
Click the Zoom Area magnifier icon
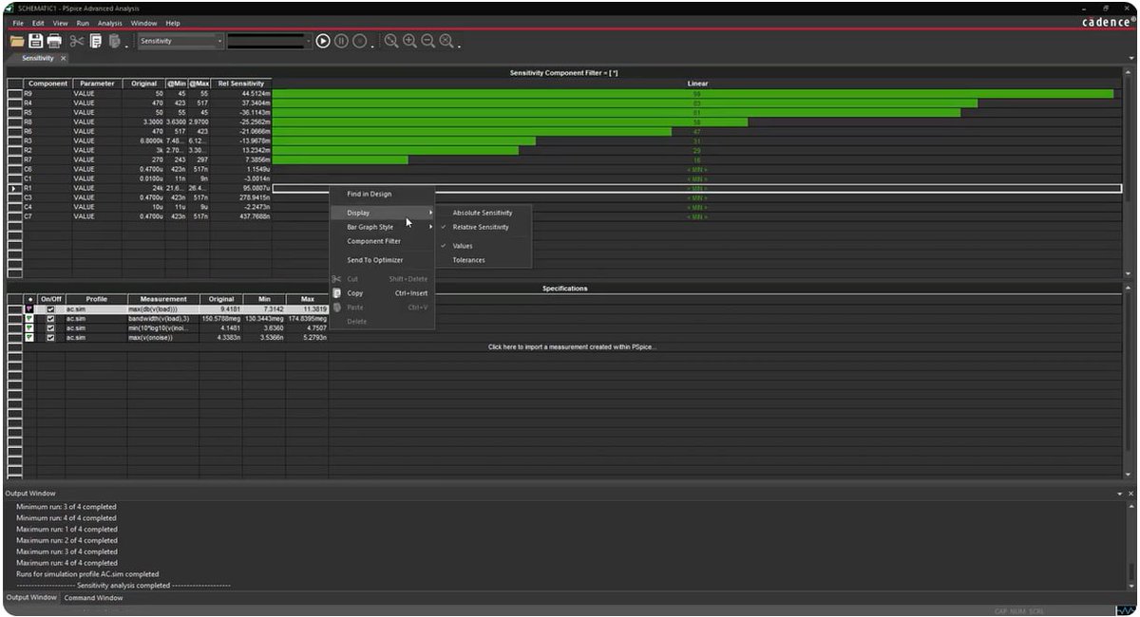point(391,41)
